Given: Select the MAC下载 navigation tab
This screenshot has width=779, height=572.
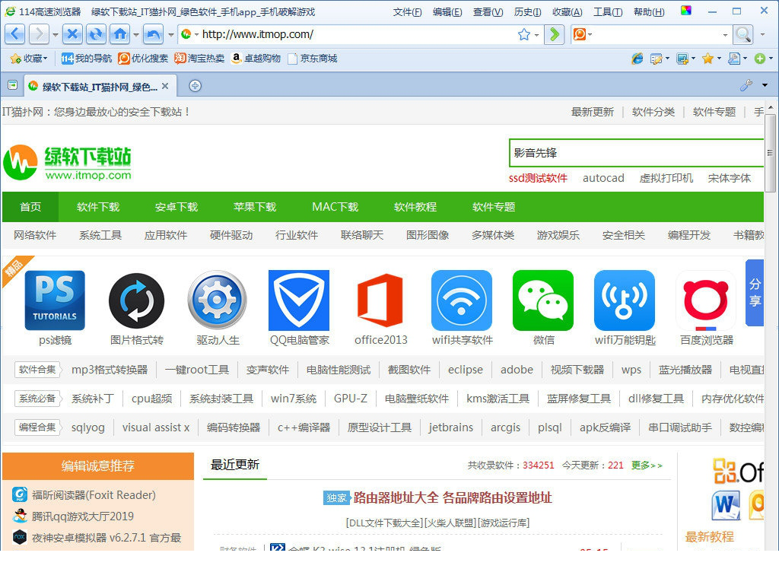Looking at the screenshot, I should [x=335, y=207].
